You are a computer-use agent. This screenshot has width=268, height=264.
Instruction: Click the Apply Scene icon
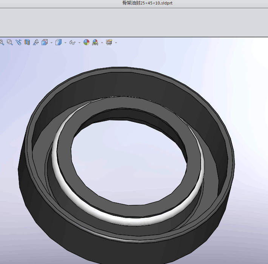[x=95, y=42]
